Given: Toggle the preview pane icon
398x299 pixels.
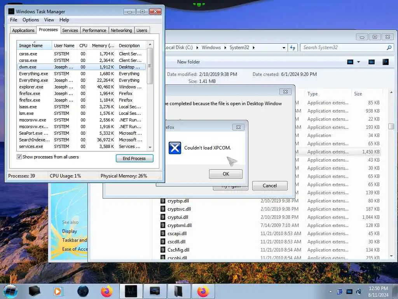Looking at the screenshot, I should (371, 62).
